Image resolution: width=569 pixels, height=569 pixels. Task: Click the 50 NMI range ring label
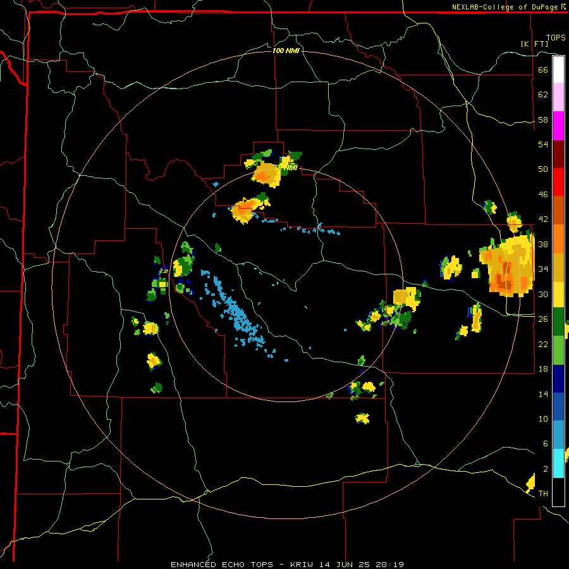286,168
